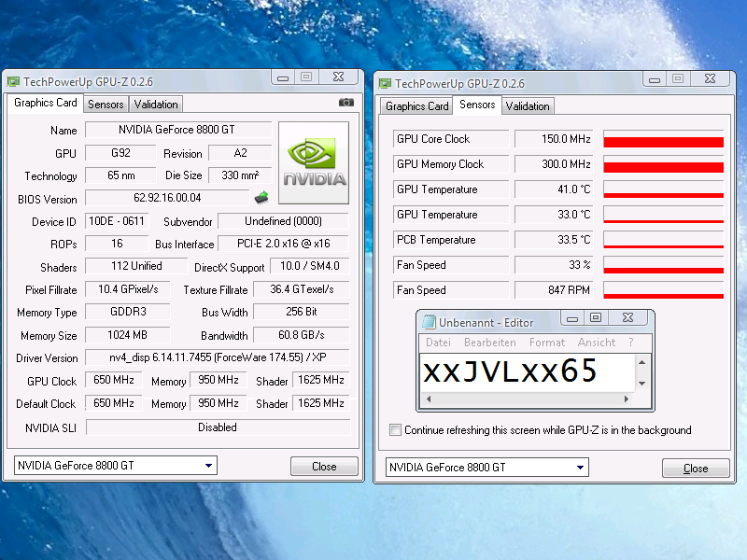Click the Memory Size value 1024 MB
This screenshot has width=747, height=560.
pos(128,335)
